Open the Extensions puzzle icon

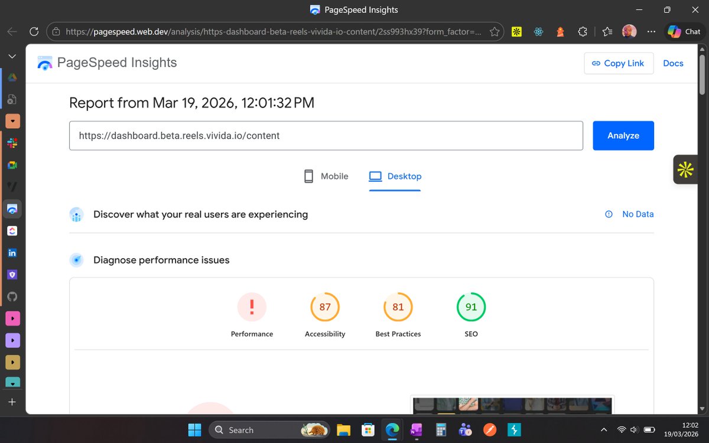pos(583,32)
